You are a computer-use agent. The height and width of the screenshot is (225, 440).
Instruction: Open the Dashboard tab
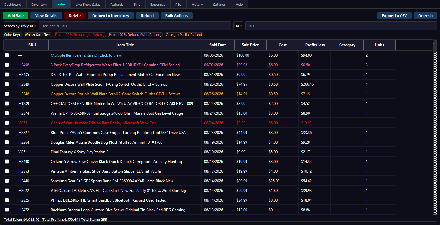coord(13,5)
